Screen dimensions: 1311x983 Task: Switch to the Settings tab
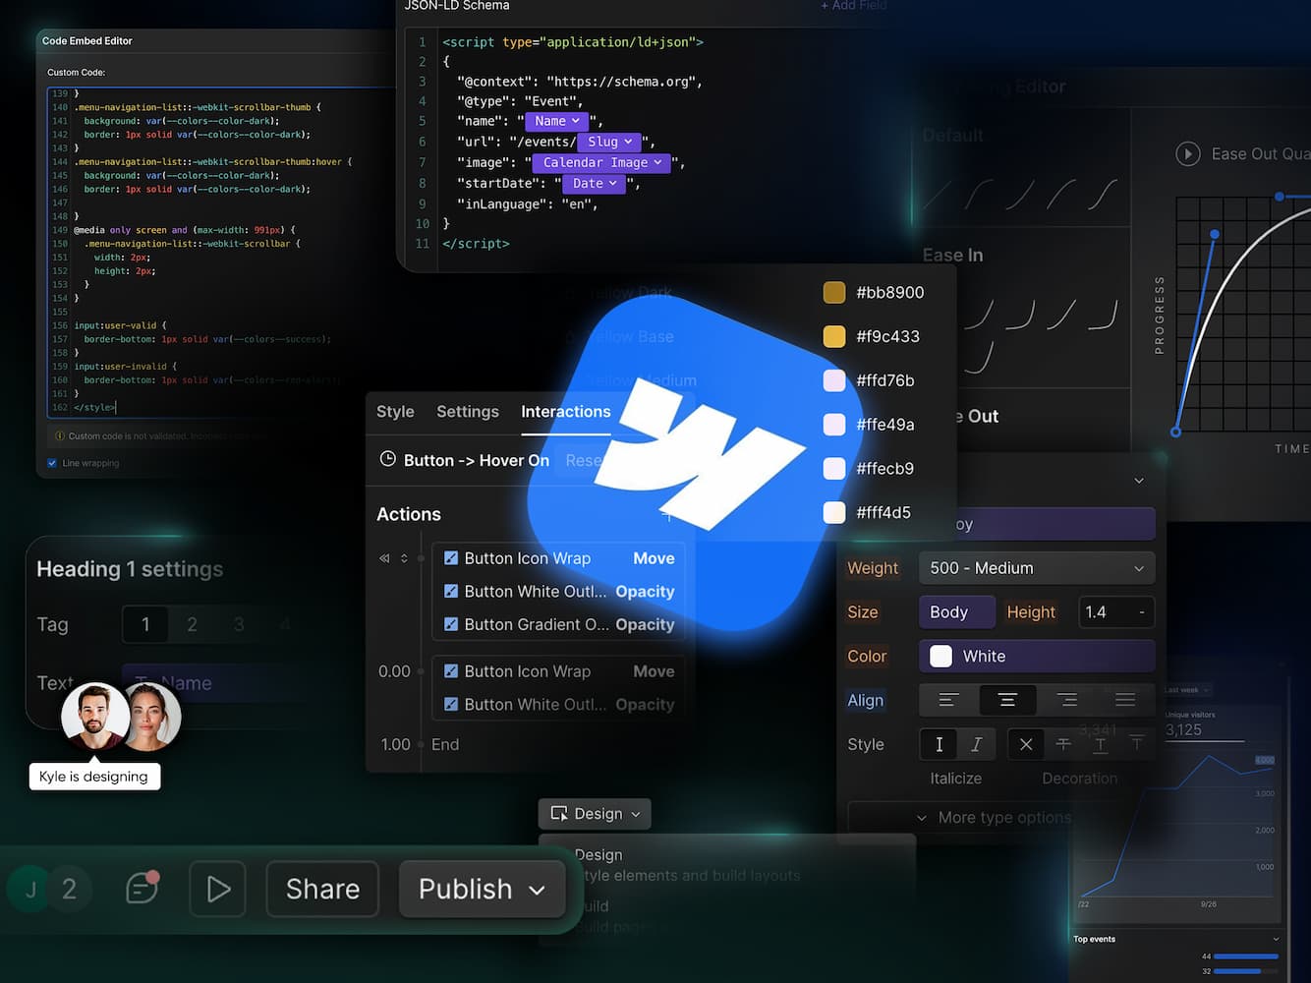pyautogui.click(x=467, y=412)
